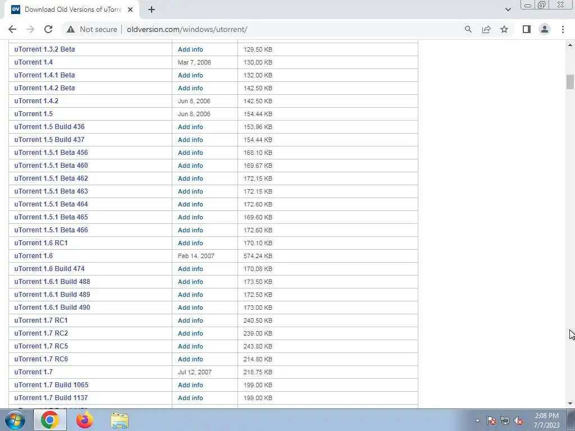
Task: Open the Chrome profile avatar
Action: 545,29
